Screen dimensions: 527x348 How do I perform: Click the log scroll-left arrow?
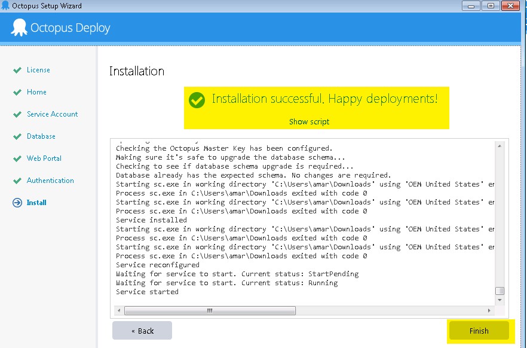pyautogui.click(x=119, y=310)
